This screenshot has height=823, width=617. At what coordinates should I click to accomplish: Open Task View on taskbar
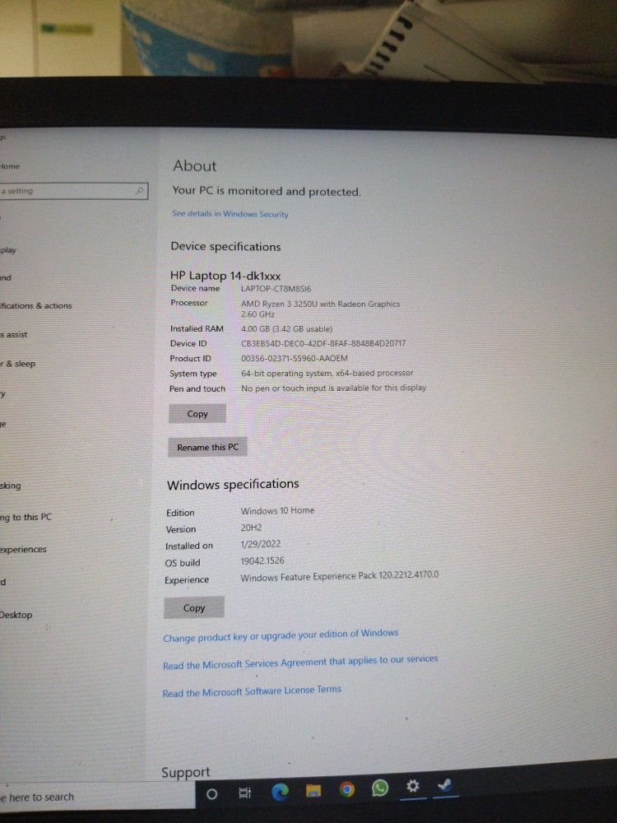click(245, 793)
